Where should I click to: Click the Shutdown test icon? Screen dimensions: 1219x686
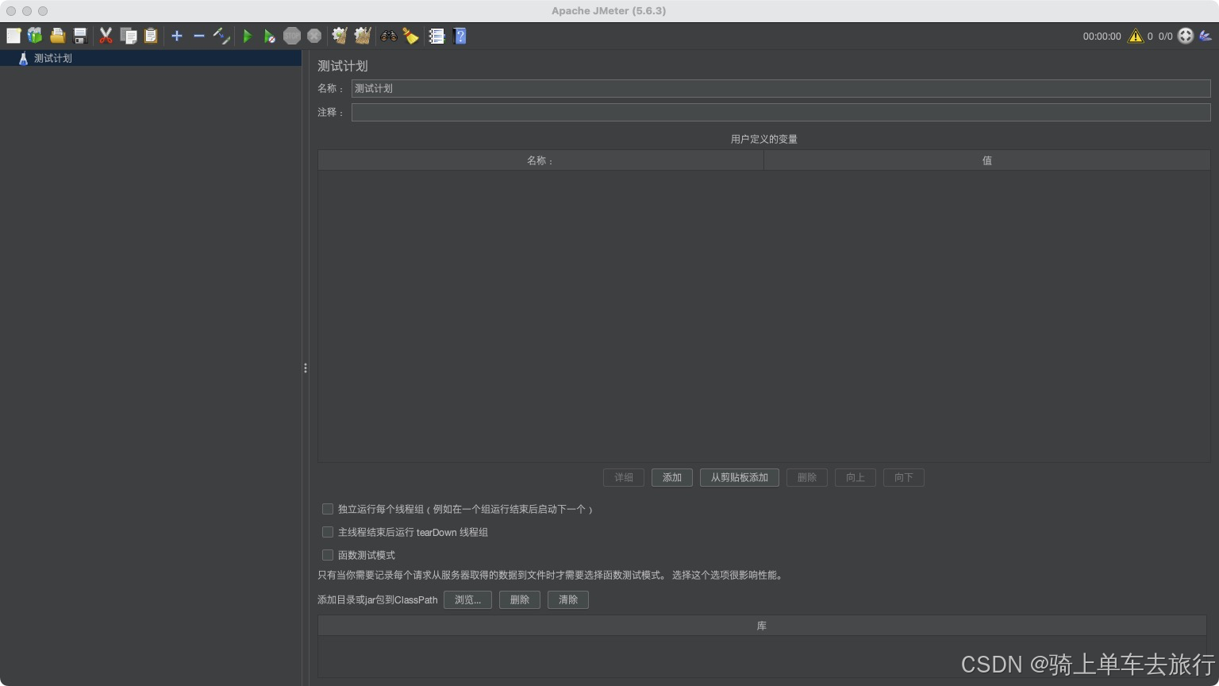pyautogui.click(x=314, y=36)
